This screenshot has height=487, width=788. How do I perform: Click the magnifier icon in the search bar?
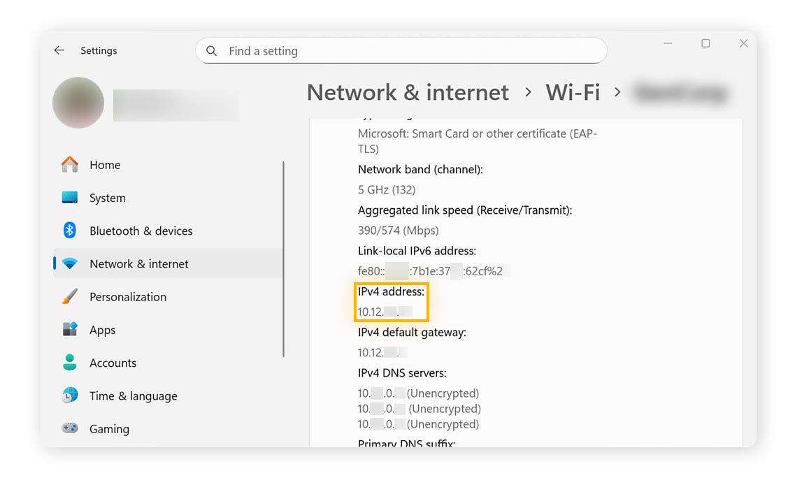coord(212,50)
